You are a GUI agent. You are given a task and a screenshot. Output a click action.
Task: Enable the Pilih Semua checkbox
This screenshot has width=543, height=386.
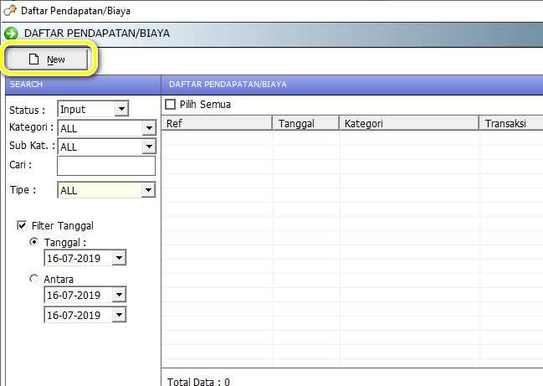click(x=171, y=105)
